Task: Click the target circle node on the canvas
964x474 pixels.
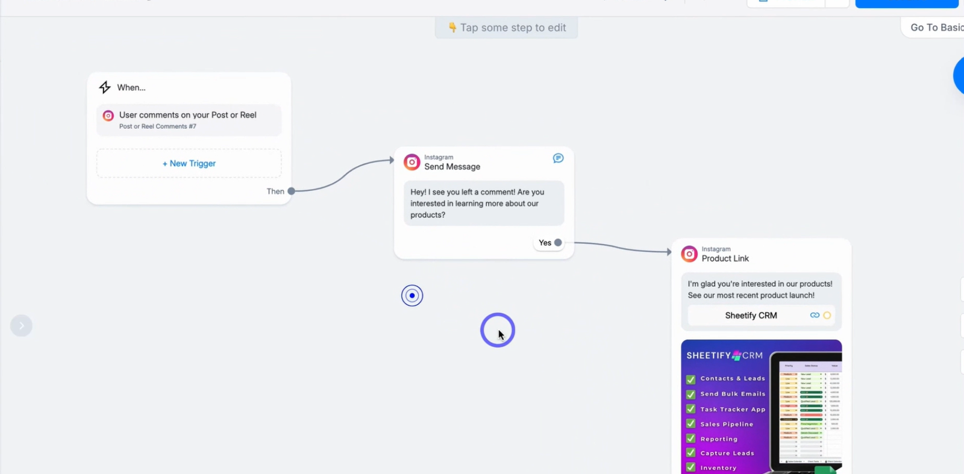Action: coord(412,296)
